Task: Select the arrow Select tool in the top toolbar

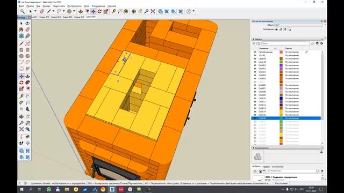Action: [31, 11]
